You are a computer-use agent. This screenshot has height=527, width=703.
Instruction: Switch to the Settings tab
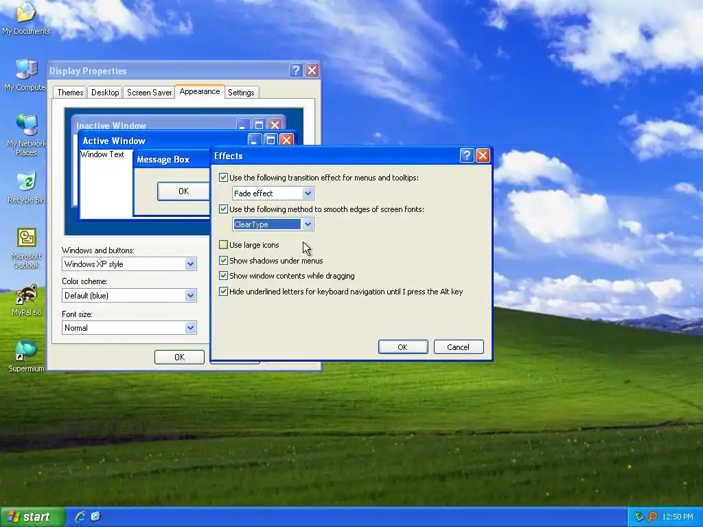click(241, 93)
